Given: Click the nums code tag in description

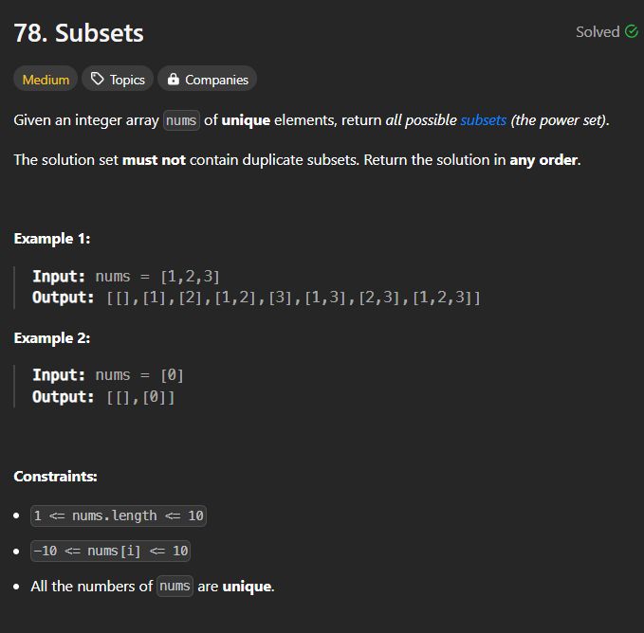Looking at the screenshot, I should (181, 120).
